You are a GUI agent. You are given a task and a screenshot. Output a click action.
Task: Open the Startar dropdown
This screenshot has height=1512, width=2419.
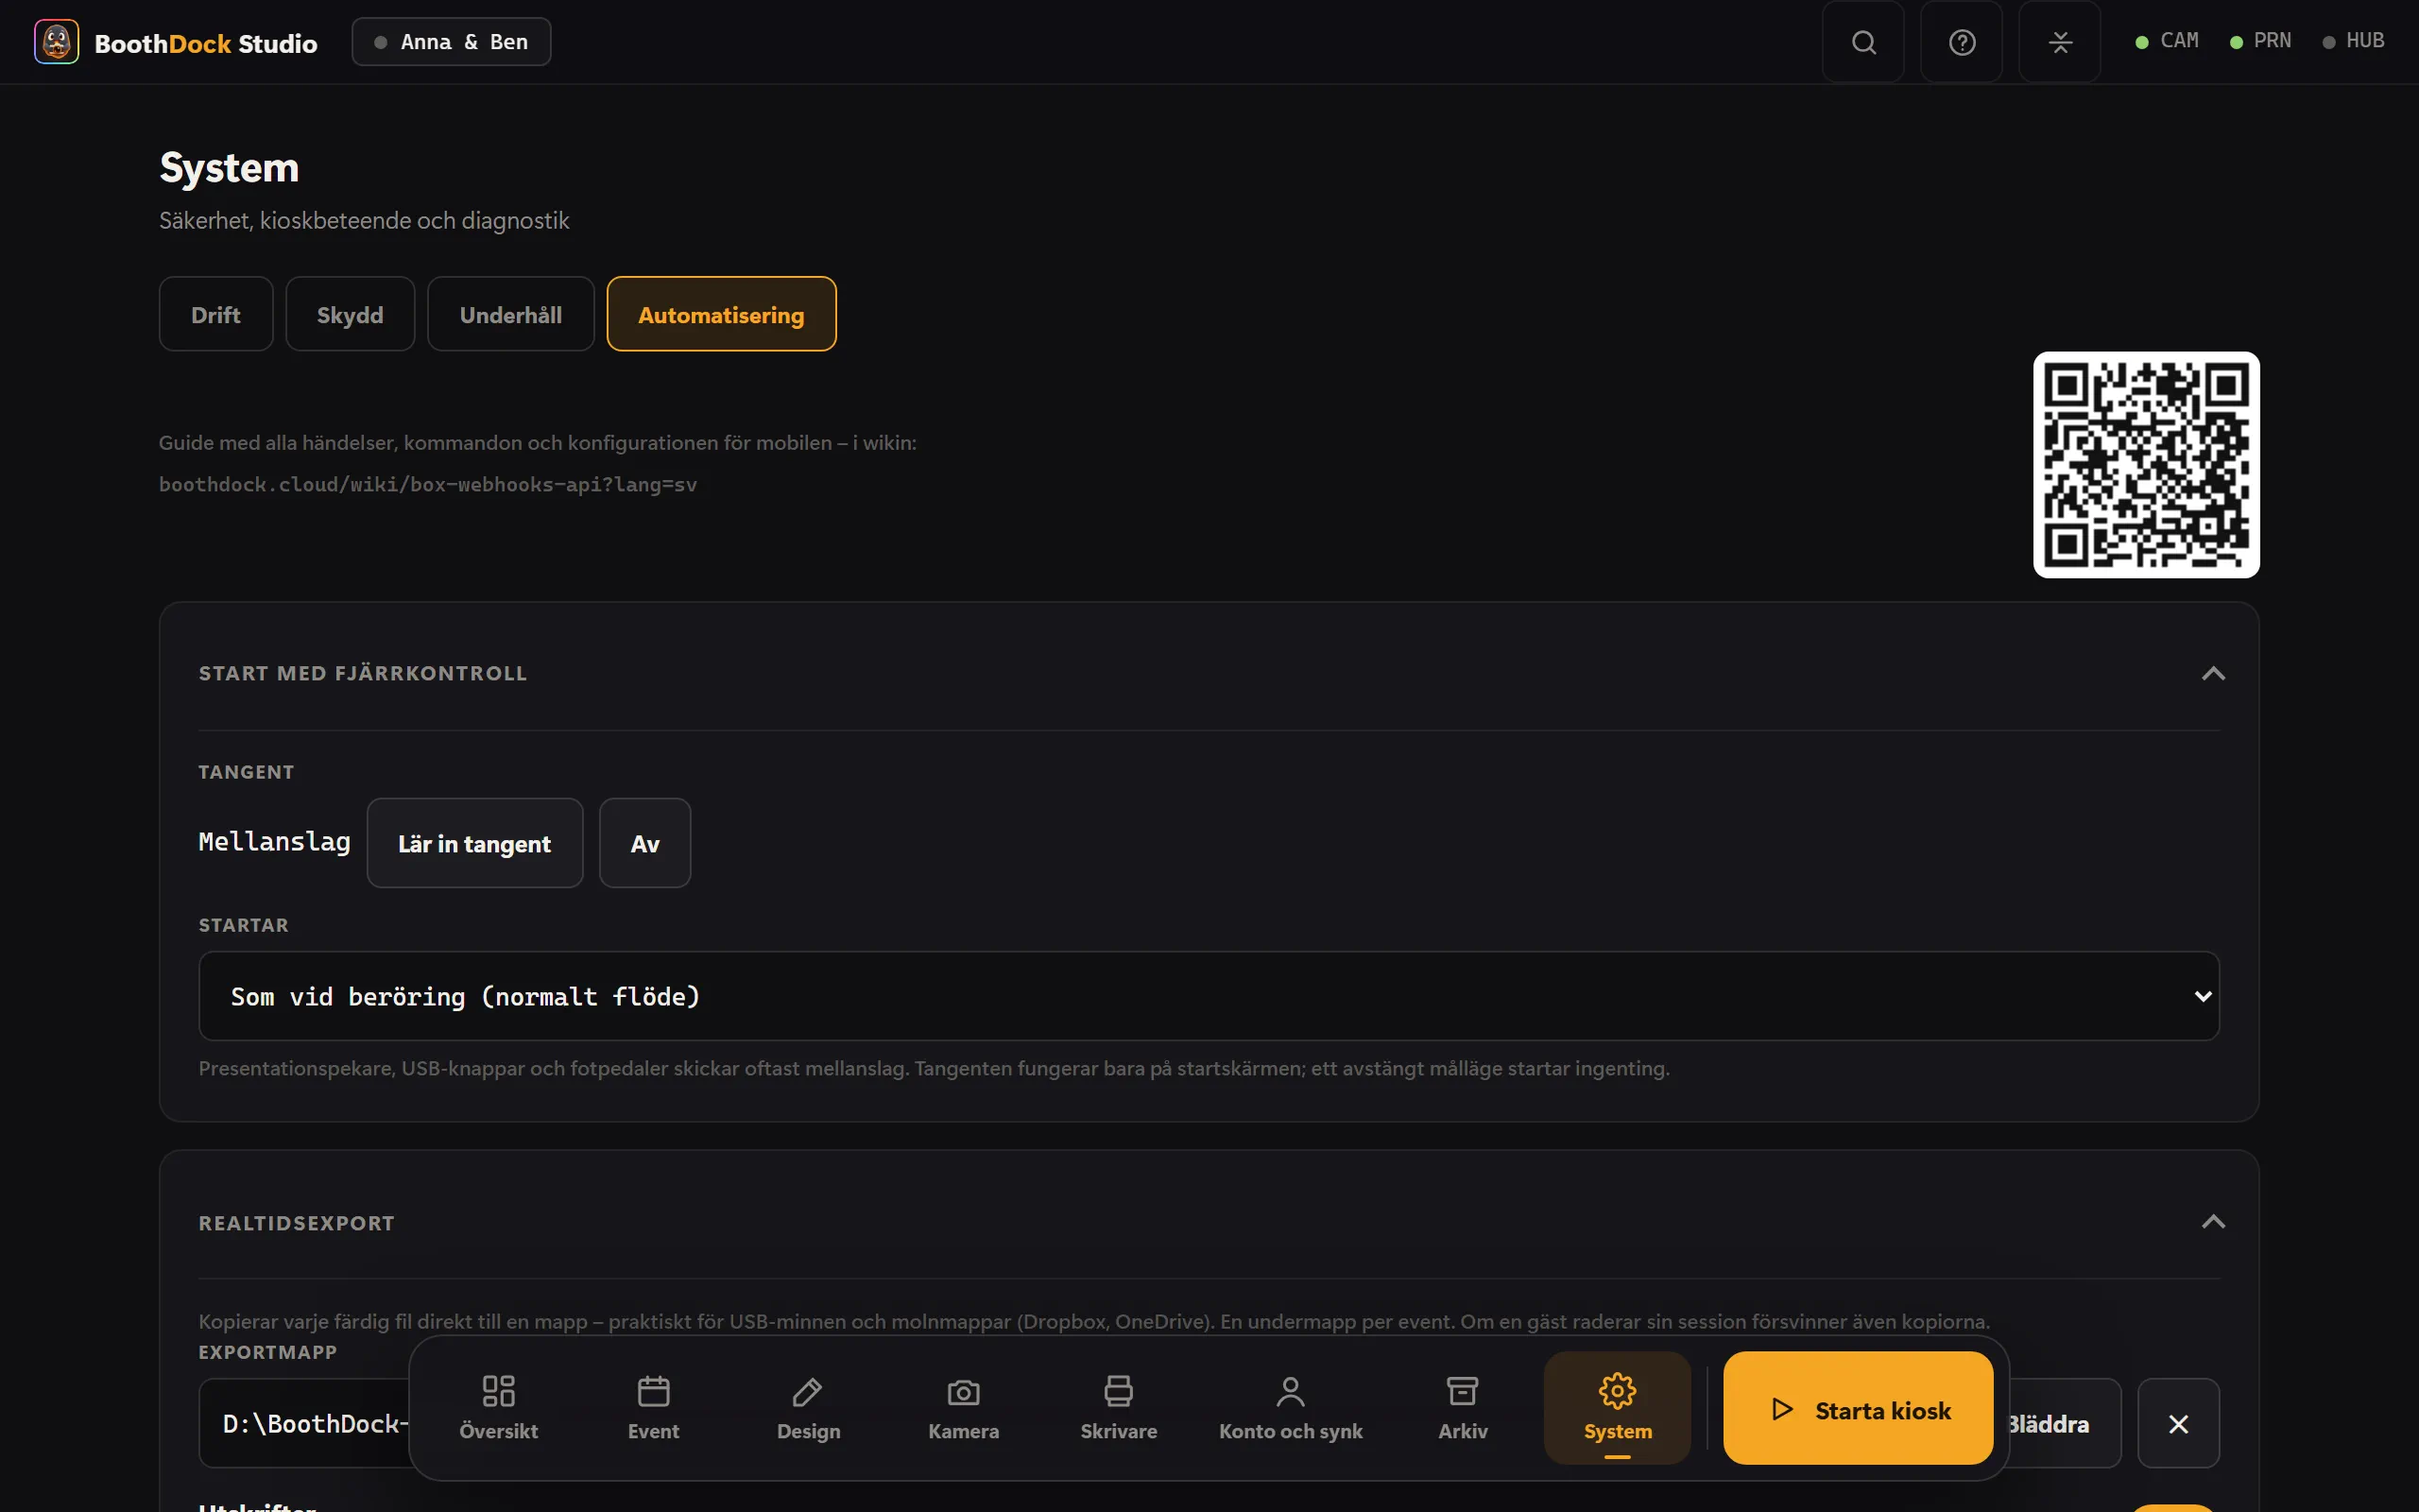1209,996
